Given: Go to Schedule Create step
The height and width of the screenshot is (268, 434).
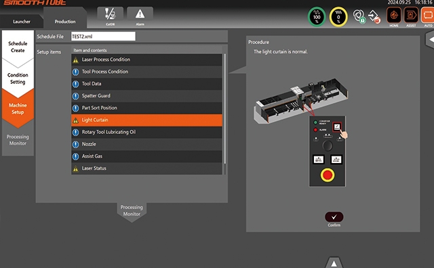Looking at the screenshot, I should pyautogui.click(x=18, y=47).
